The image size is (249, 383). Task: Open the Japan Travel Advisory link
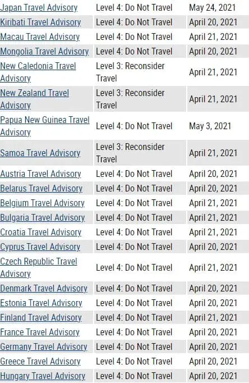tap(39, 7)
